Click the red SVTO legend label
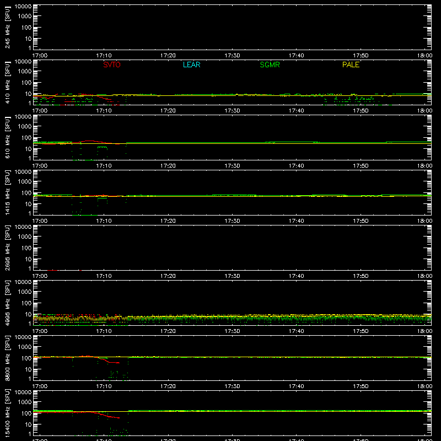441x441 pixels. pos(112,64)
